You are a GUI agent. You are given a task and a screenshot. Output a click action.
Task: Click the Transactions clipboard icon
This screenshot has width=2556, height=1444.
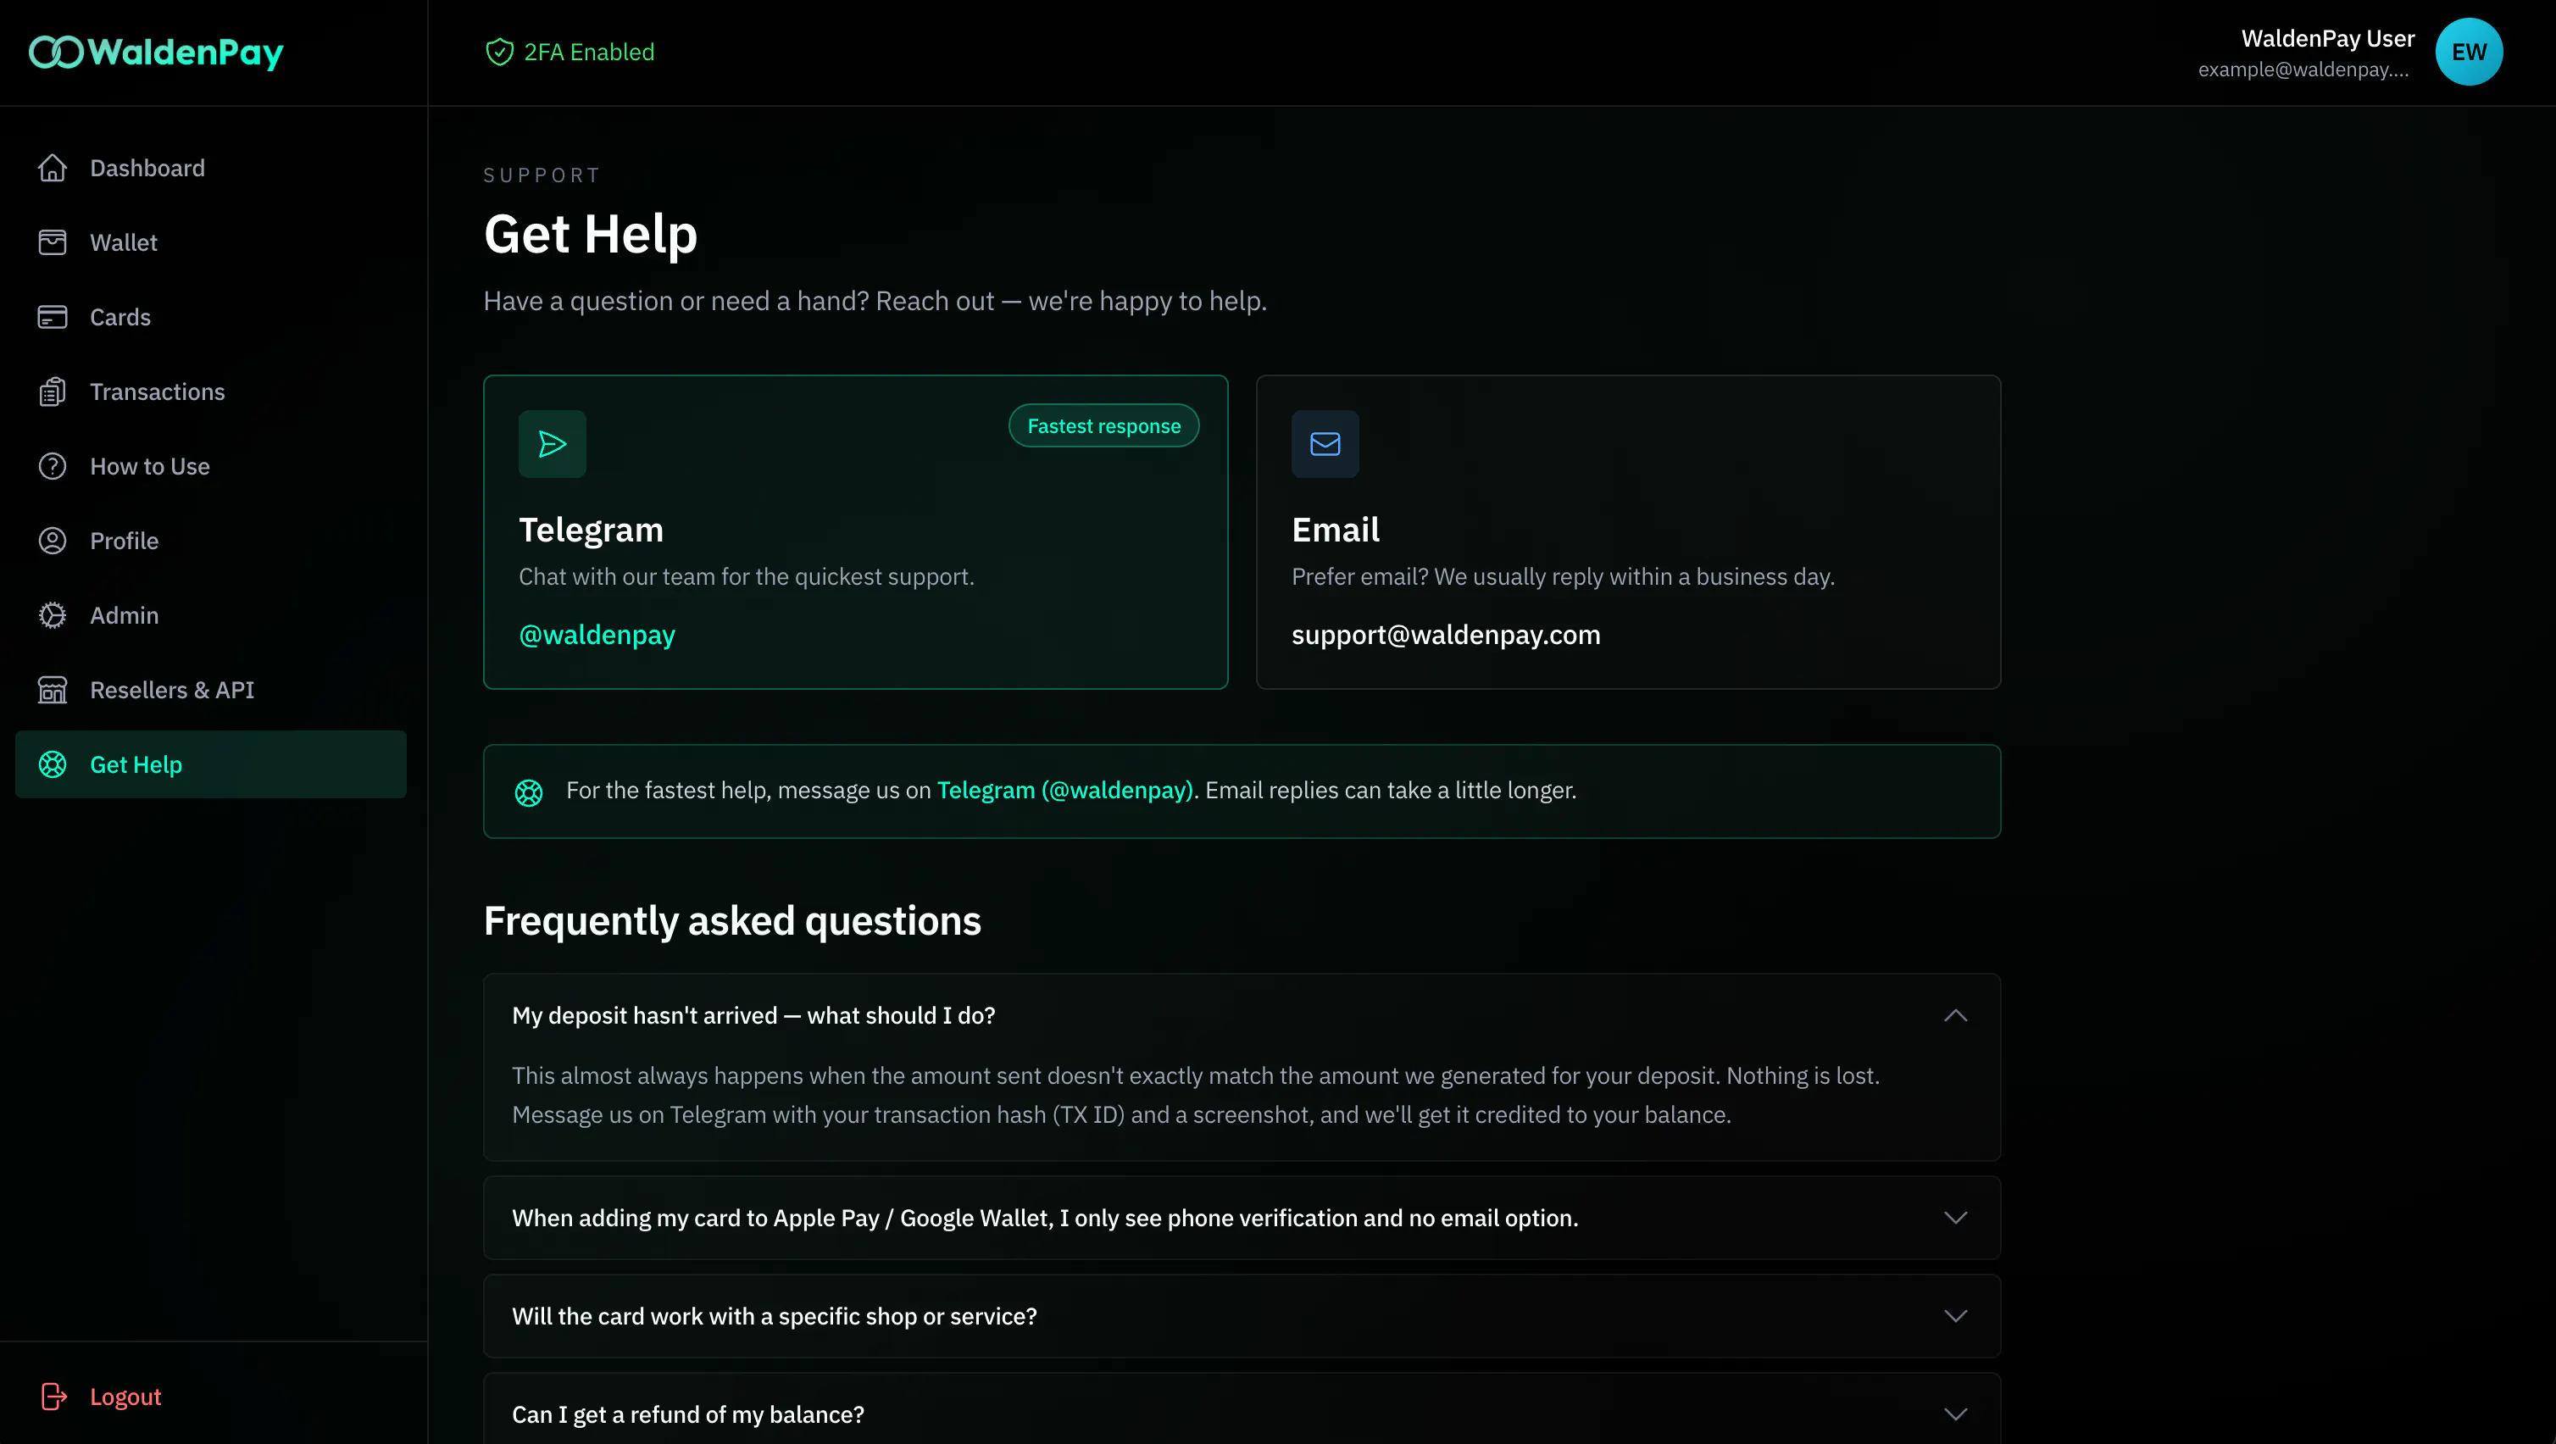tap(53, 392)
